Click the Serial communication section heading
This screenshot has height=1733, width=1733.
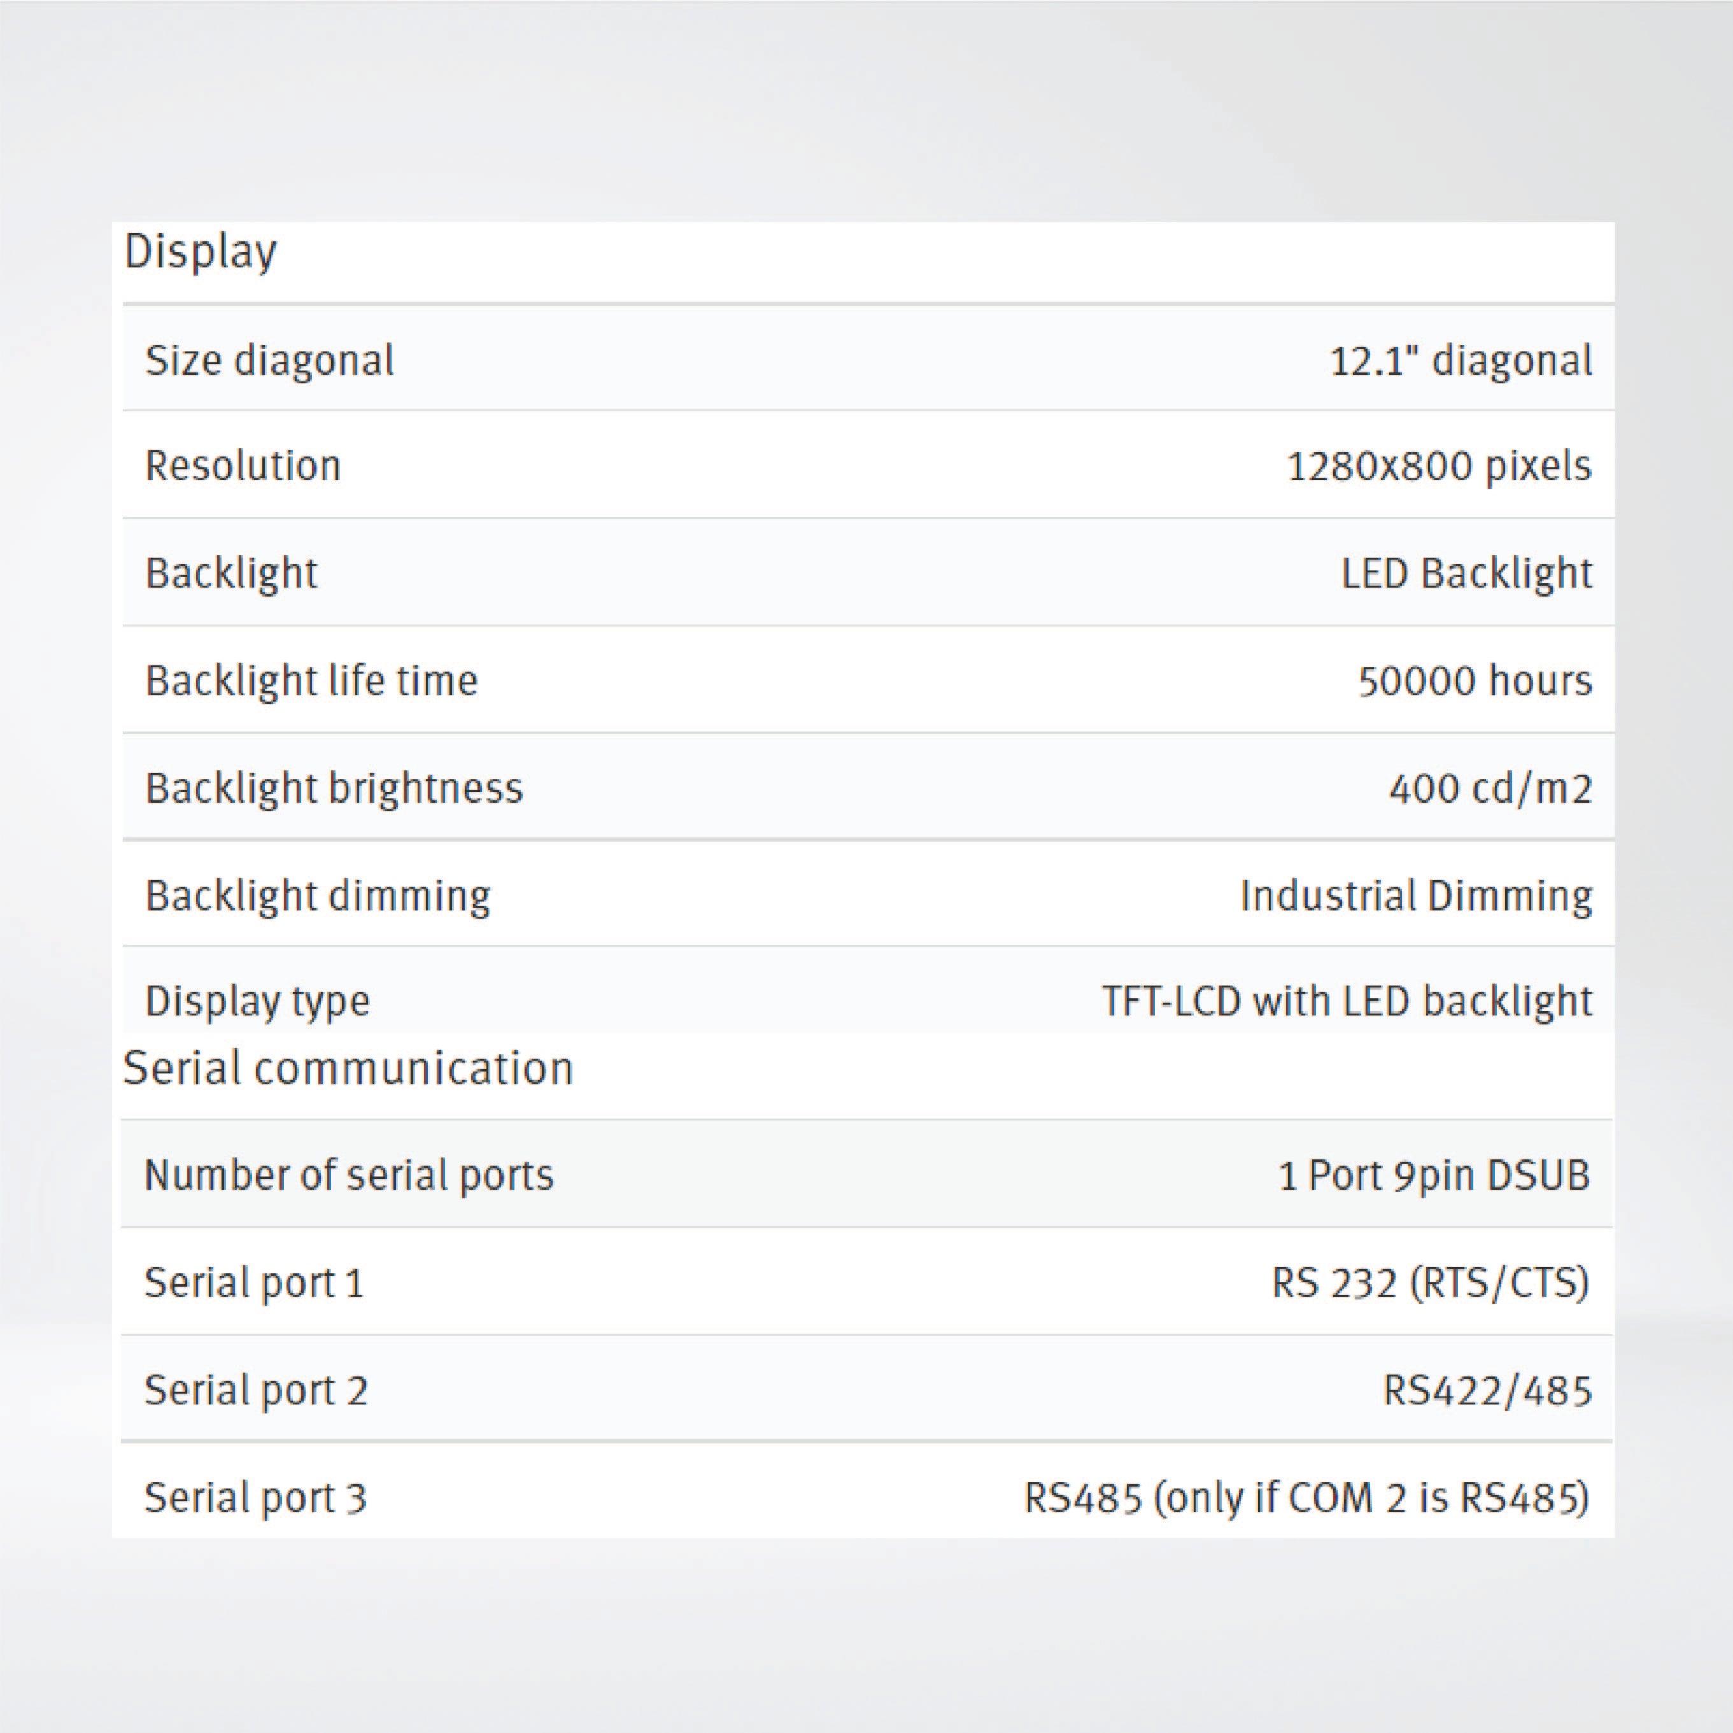tap(347, 1068)
